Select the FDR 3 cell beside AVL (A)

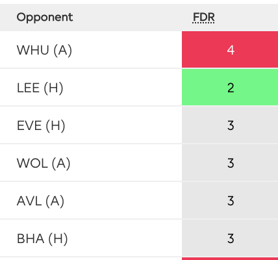(x=230, y=200)
